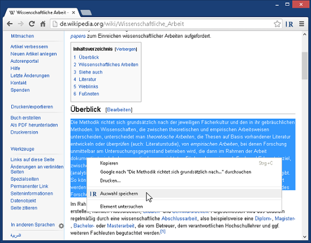Download page via Als PDF herunterladen
This screenshot has height=243, width=311.
coord(34,125)
